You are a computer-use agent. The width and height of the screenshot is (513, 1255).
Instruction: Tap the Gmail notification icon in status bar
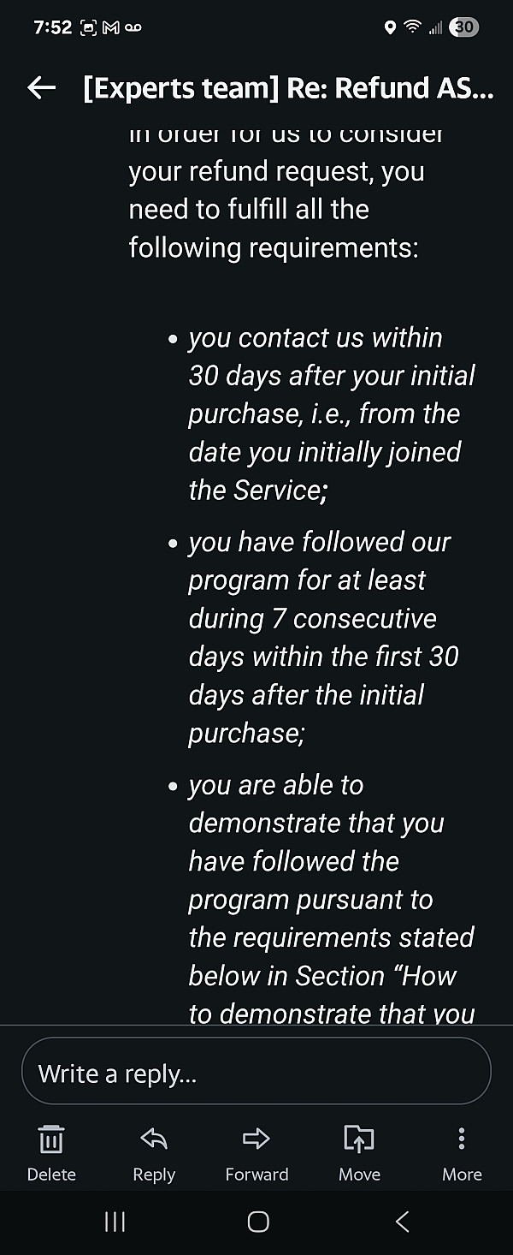[110, 27]
